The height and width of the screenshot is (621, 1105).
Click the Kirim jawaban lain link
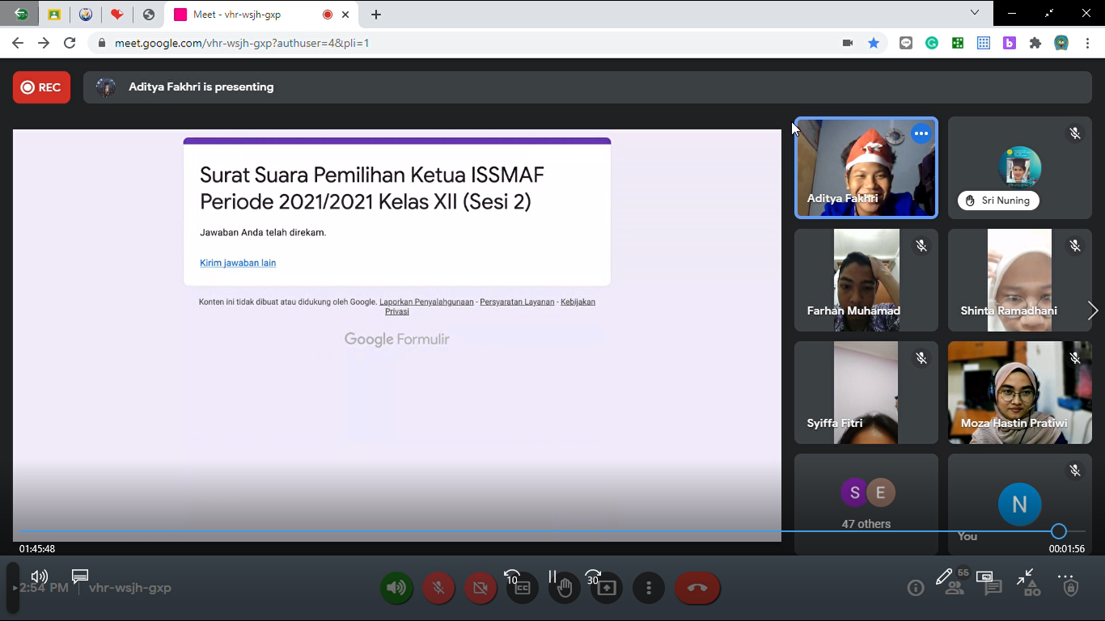click(x=238, y=263)
